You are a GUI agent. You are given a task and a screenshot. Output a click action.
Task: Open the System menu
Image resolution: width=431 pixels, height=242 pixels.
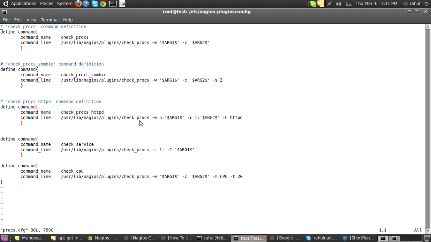click(x=65, y=4)
